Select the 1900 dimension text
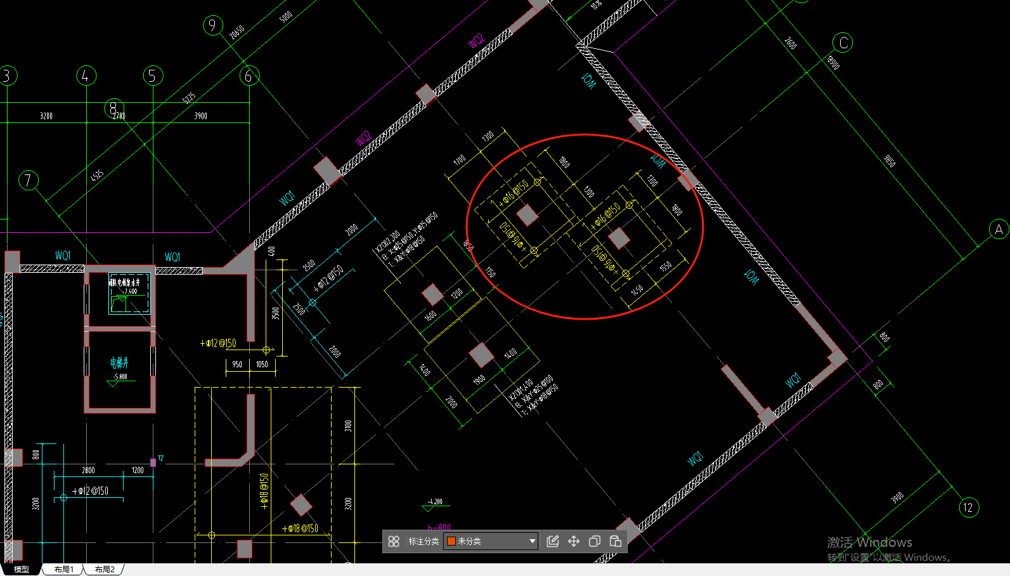The height and width of the screenshot is (576, 1010). coord(479,380)
